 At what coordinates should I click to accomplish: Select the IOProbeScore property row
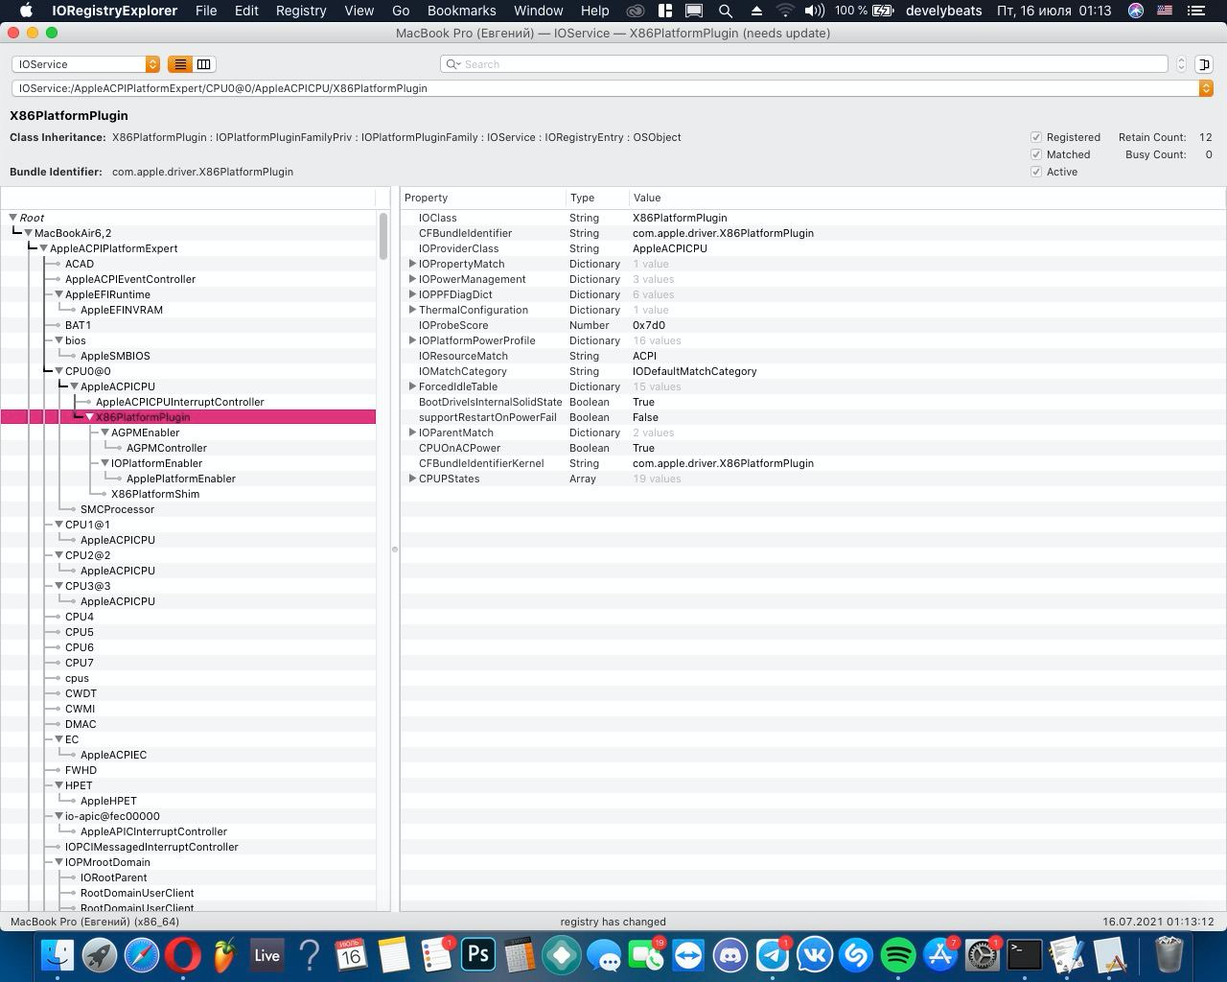pyautogui.click(x=813, y=325)
